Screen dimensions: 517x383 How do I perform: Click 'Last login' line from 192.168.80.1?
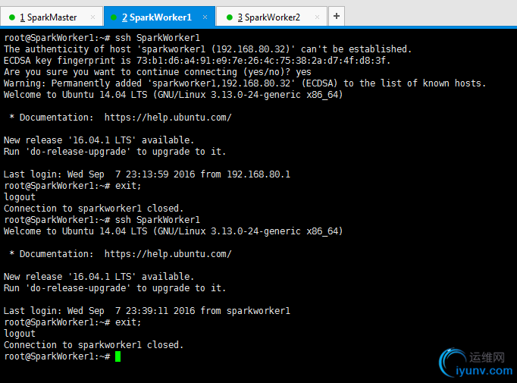147,174
